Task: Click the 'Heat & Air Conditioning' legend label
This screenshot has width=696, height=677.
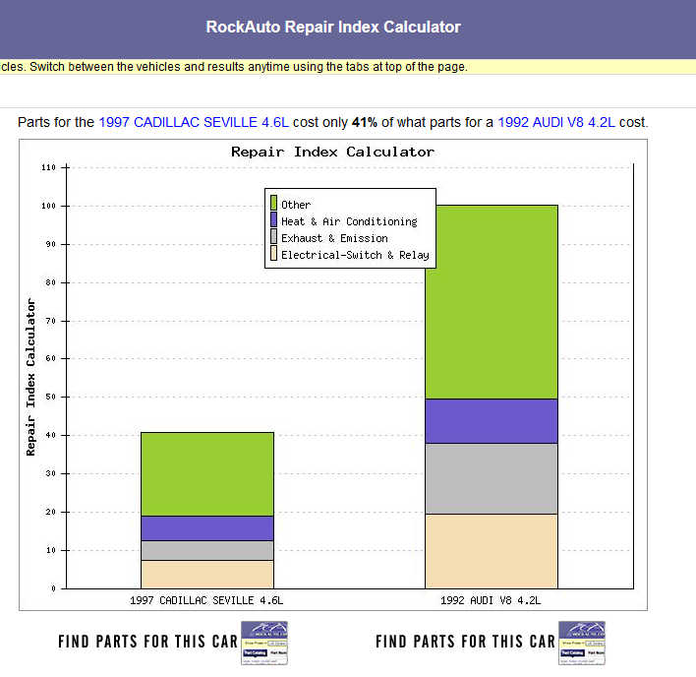Action: coord(349,221)
